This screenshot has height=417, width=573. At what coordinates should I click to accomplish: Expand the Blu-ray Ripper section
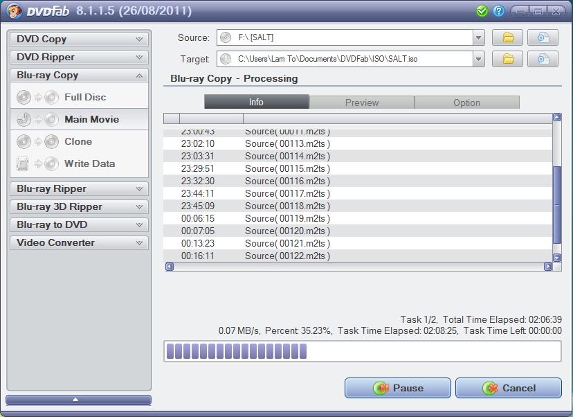coord(79,188)
